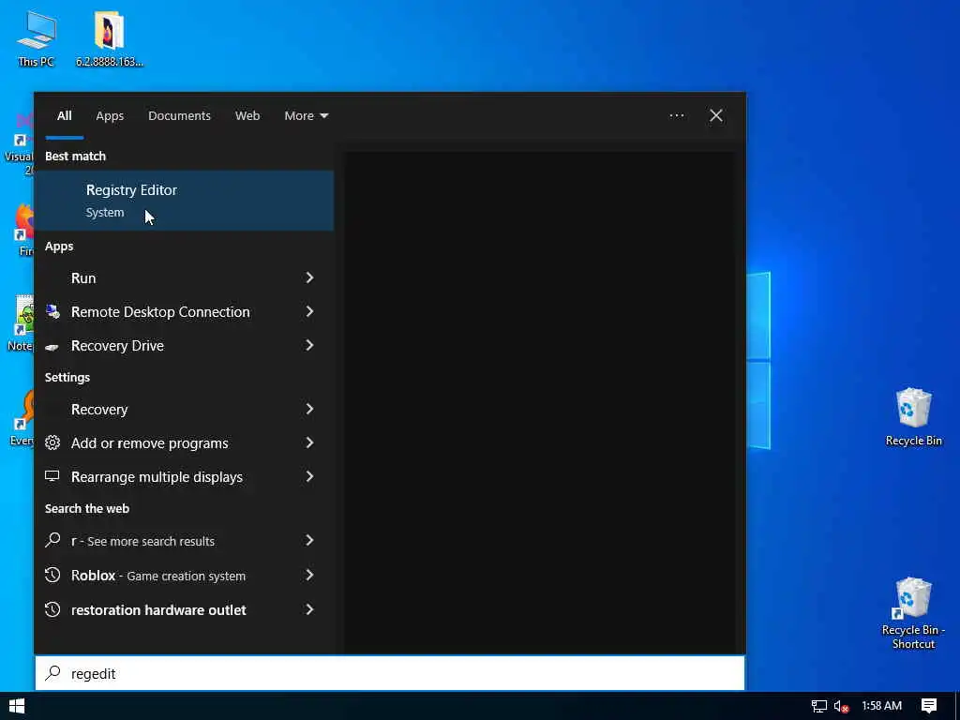Select the Recycle Bin desktop icon
This screenshot has width=960, height=720.
(x=913, y=416)
